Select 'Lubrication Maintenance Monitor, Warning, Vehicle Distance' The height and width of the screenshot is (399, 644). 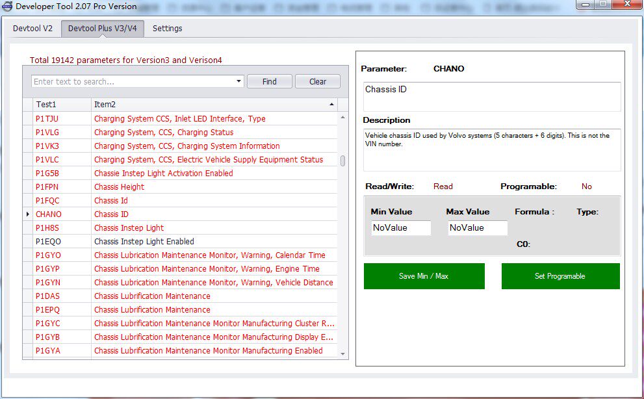pyautogui.click(x=214, y=282)
